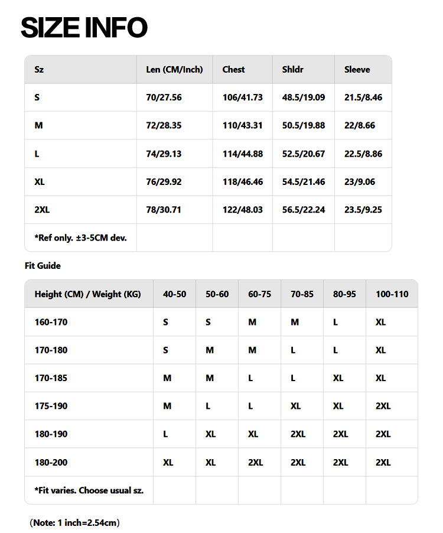This screenshot has height=533, width=443.
Task: Click the 40-50 weight column header
Action: 174,294
